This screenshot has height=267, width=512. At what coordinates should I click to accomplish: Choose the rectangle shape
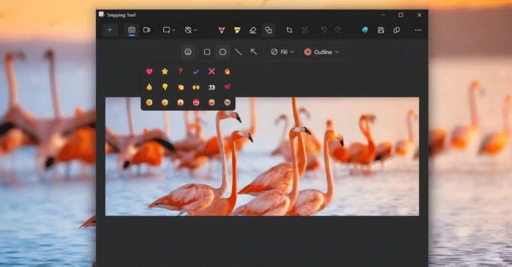pos(207,52)
